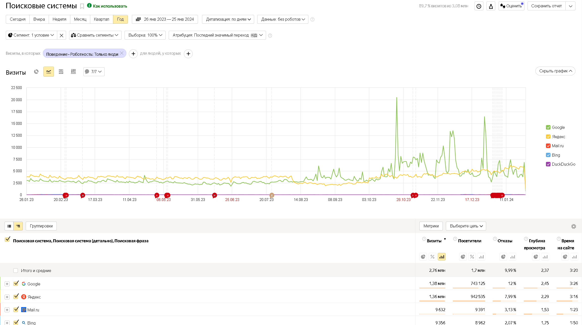Open the history clock icon
582x325 pixels.
point(479,6)
